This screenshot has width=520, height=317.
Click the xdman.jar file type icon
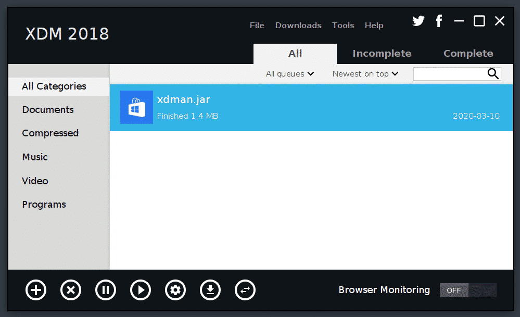[x=136, y=107]
